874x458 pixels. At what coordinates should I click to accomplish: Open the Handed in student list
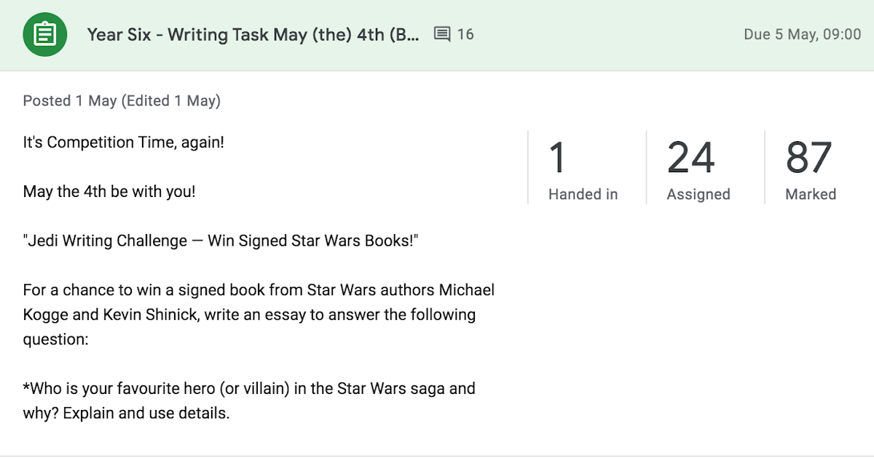pos(583,194)
